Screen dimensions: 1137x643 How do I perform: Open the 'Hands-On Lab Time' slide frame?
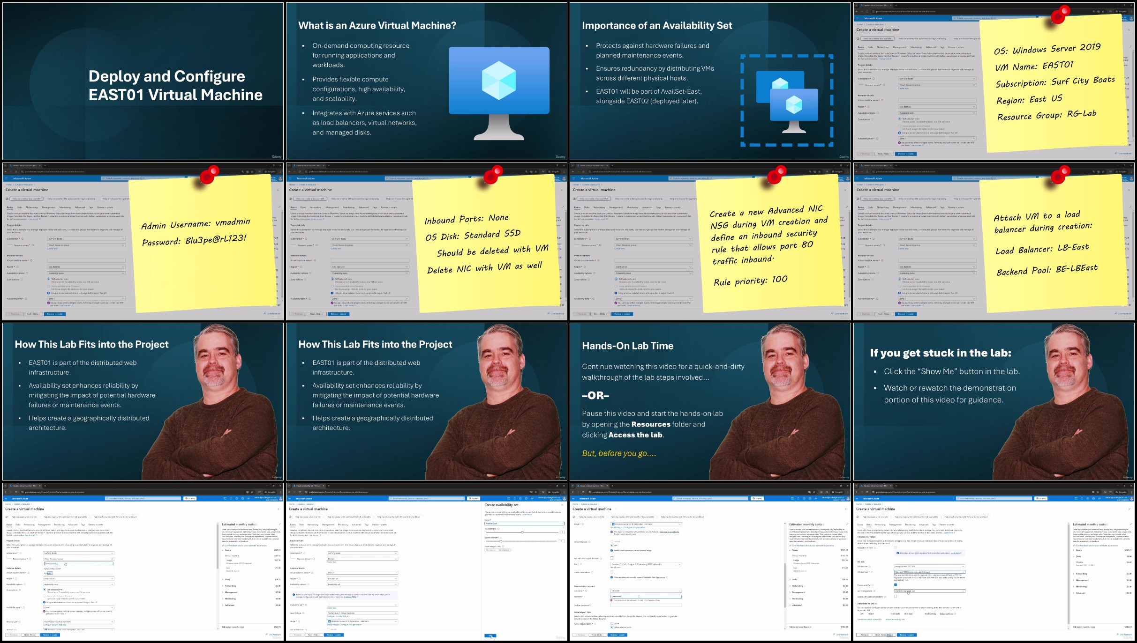710,401
